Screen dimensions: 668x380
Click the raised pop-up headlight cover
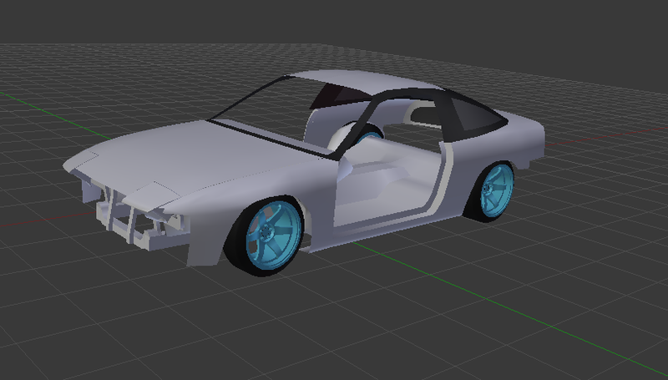tap(151, 195)
